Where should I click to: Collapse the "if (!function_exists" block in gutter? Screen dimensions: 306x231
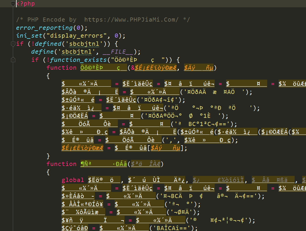pos(13,60)
